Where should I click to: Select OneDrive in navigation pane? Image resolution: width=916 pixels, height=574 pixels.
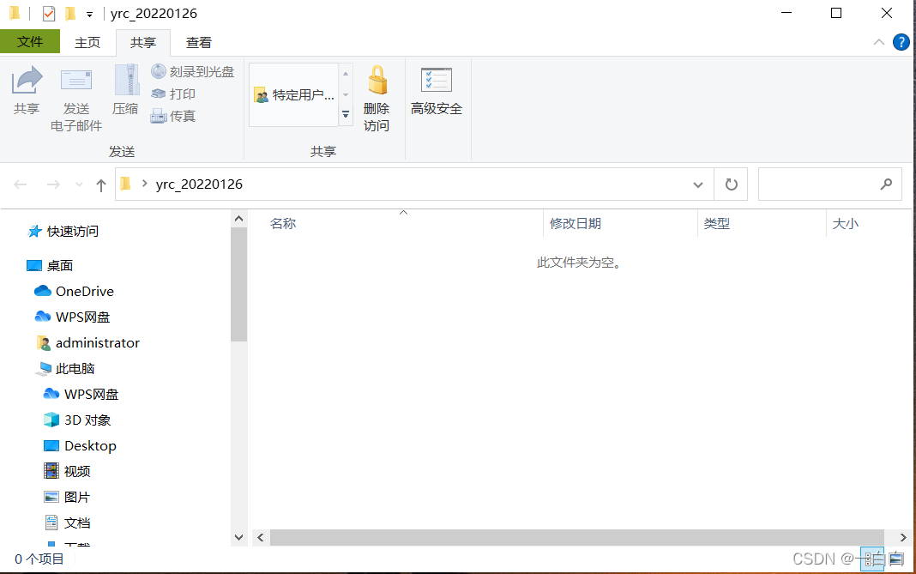(x=75, y=291)
